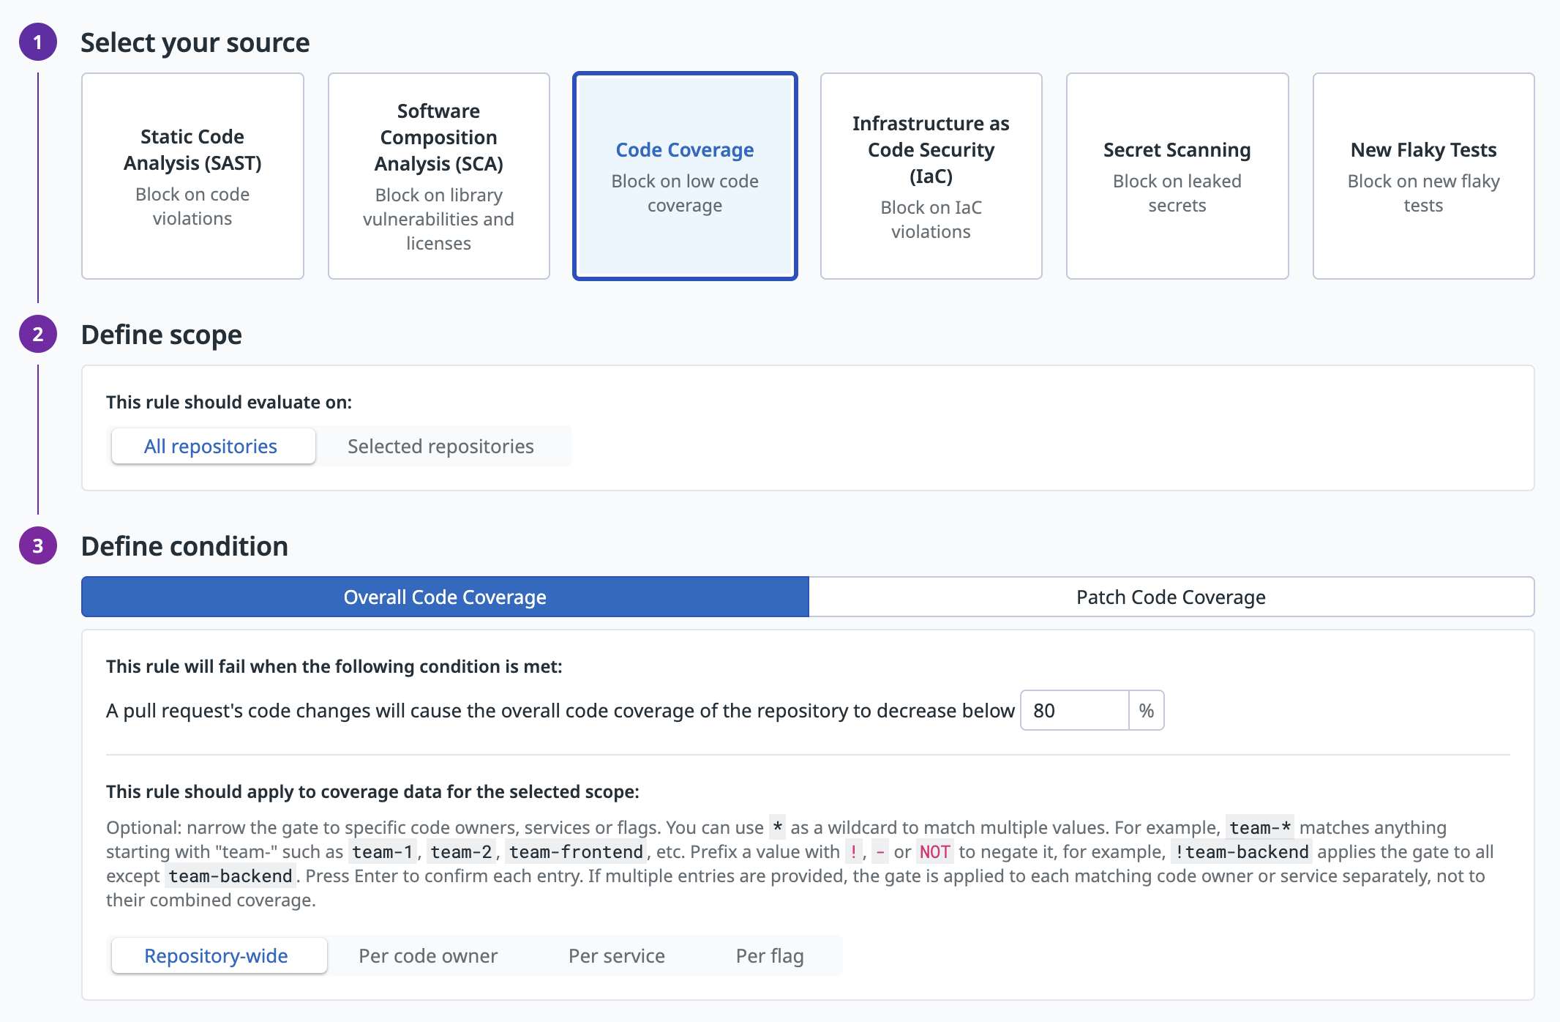
Task: Choose the New Flaky Tests card
Action: coord(1423,176)
